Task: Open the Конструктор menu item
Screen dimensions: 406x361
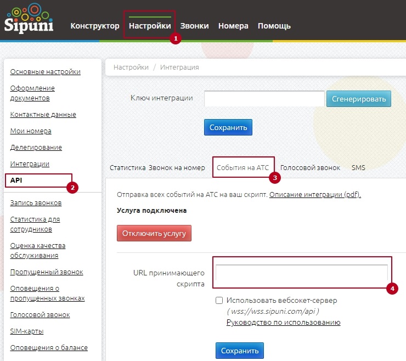Action: 94,26
